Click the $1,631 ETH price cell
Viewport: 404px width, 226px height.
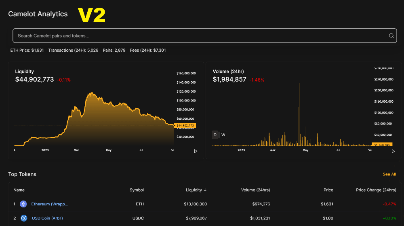[x=327, y=204]
